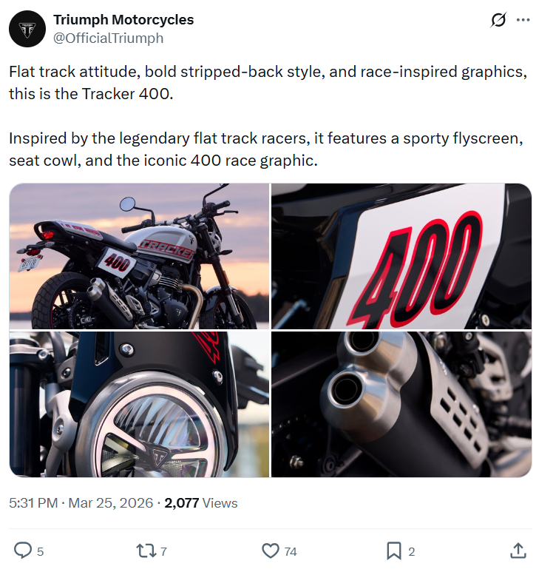Open the Tracker motorcycle side-view photo
Screen dimensions: 536x572
pos(139,256)
